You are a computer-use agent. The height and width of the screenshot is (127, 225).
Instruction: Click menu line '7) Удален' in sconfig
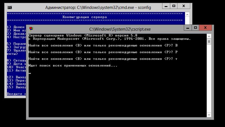pyautogui.click(x=16, y=50)
